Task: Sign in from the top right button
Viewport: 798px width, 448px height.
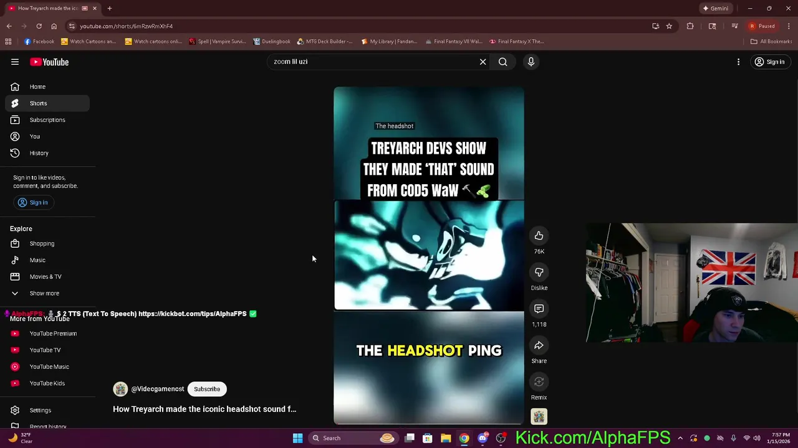Action: [x=769, y=62]
